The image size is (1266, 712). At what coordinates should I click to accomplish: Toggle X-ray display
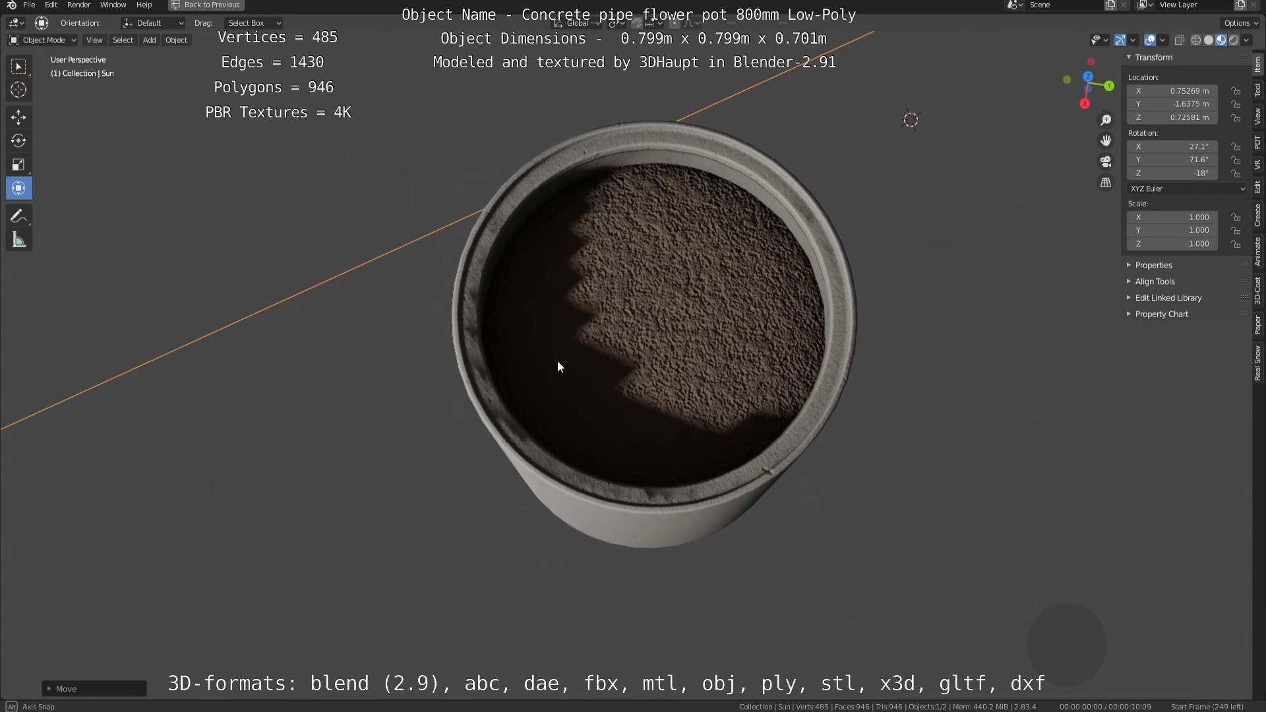click(x=1180, y=40)
